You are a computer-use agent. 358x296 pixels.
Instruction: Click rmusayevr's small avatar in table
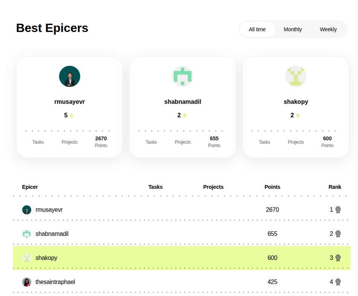click(27, 210)
